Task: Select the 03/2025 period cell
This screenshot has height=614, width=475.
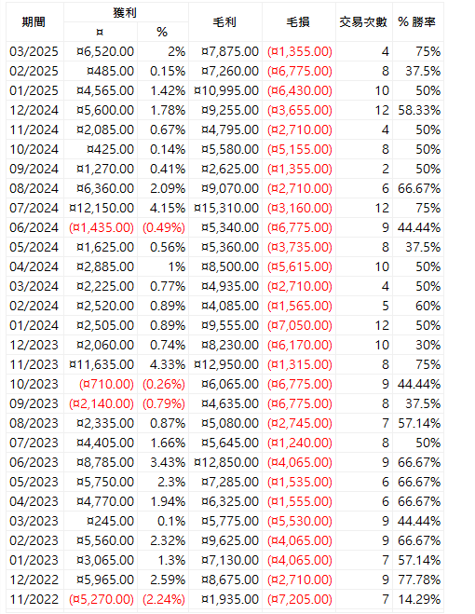Action: [x=34, y=51]
